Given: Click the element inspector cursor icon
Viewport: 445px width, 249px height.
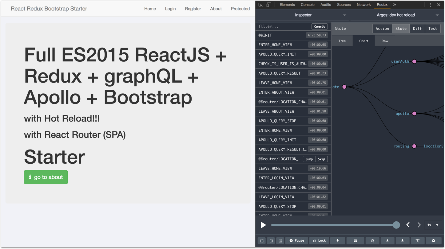Looking at the screenshot, I should pos(260,5).
